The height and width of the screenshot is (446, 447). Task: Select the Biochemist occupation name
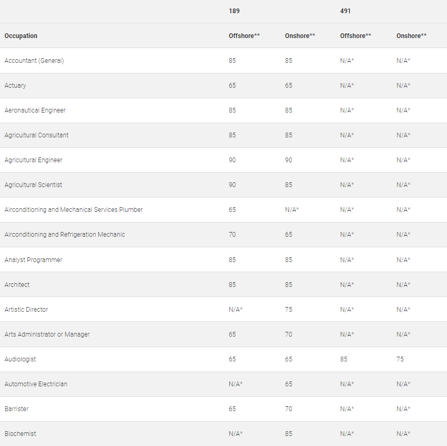(x=21, y=434)
